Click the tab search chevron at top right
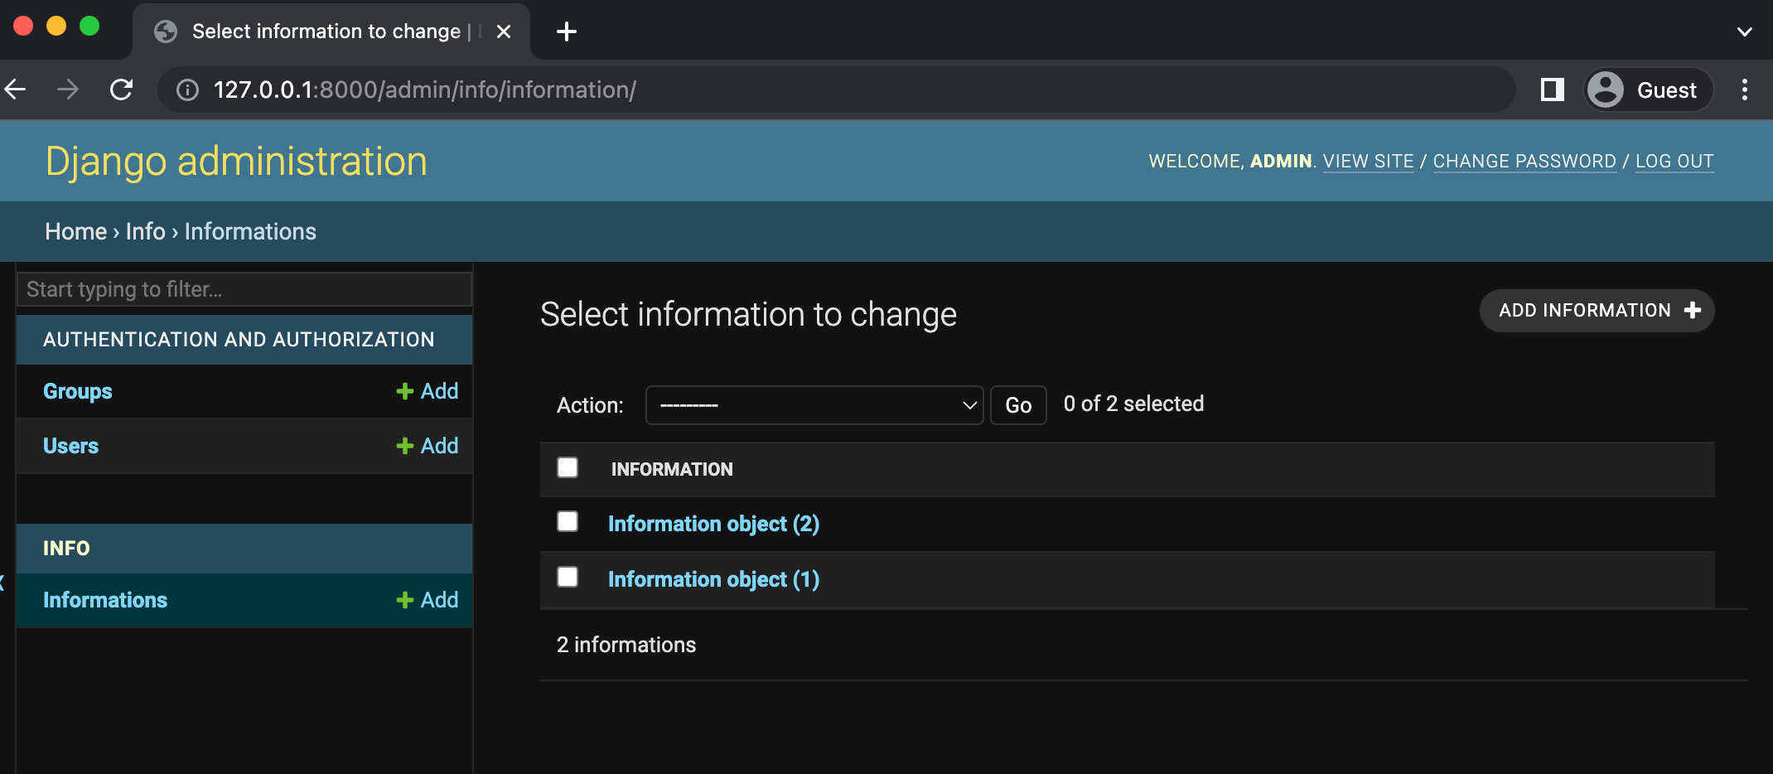The width and height of the screenshot is (1773, 774). [1744, 31]
